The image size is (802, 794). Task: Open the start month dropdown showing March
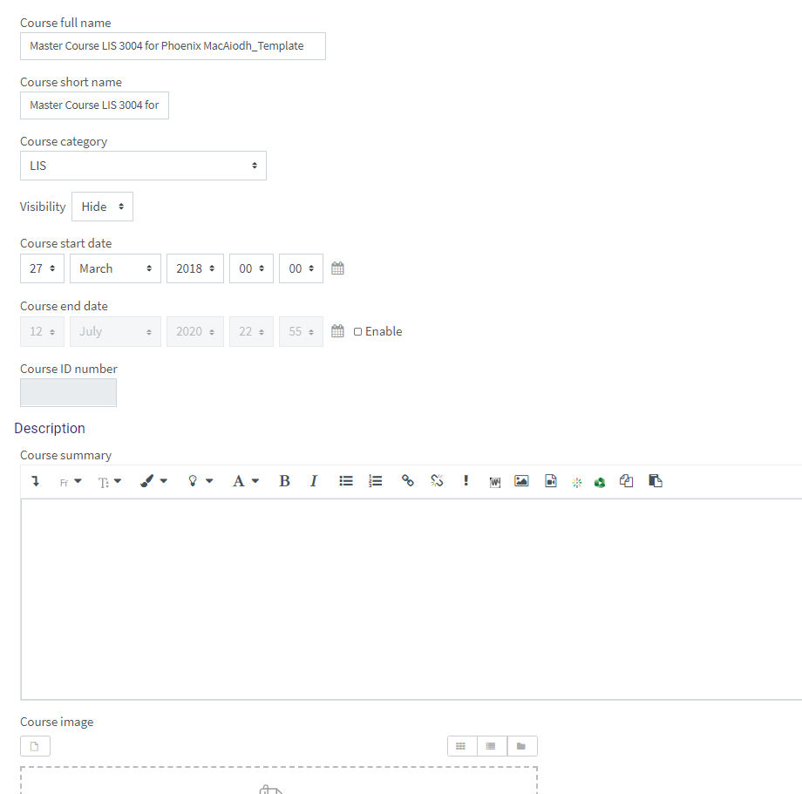pyautogui.click(x=114, y=268)
